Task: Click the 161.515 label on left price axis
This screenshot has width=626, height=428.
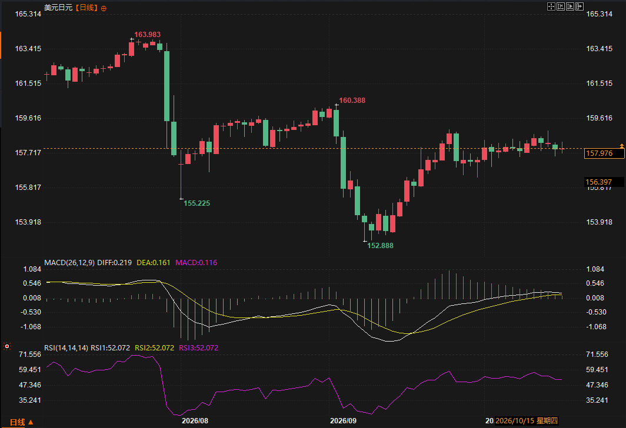Action: (28, 83)
